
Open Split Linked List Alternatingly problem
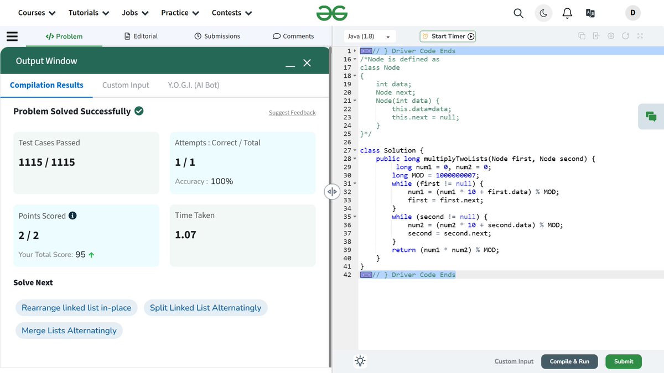[205, 308]
